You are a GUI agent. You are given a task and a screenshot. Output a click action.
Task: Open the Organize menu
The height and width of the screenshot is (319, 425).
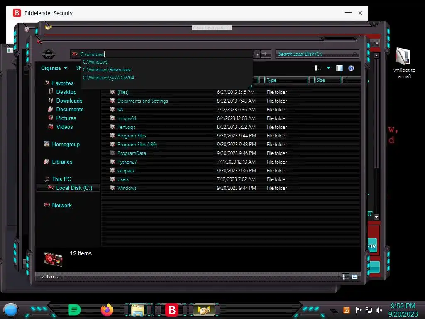pyautogui.click(x=54, y=68)
